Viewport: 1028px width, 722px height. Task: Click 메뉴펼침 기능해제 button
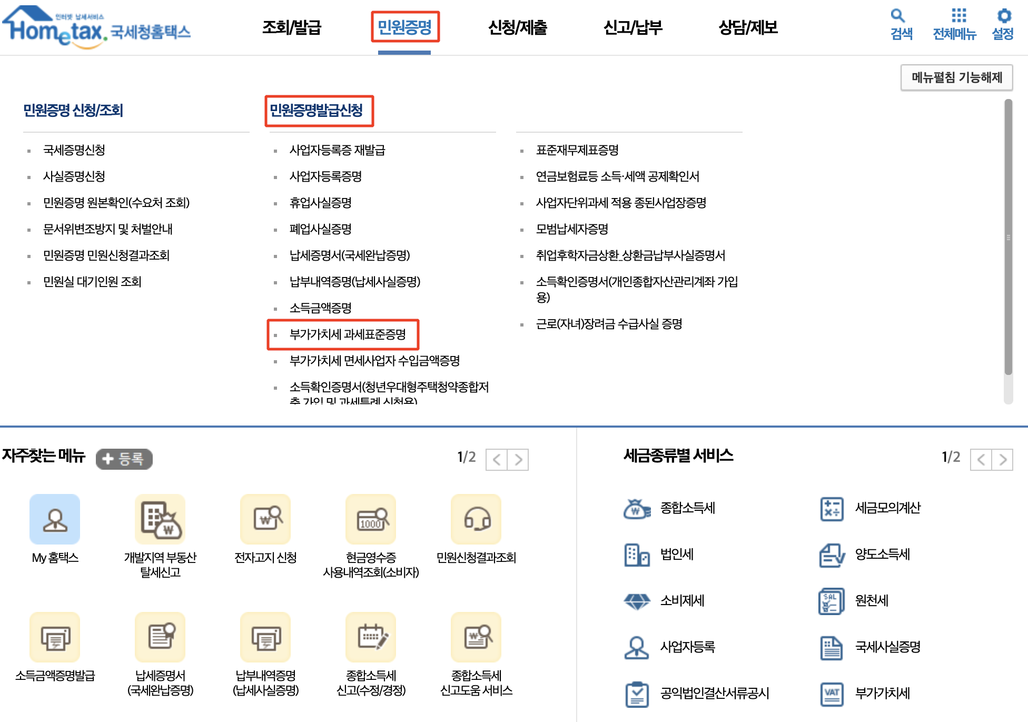(956, 78)
